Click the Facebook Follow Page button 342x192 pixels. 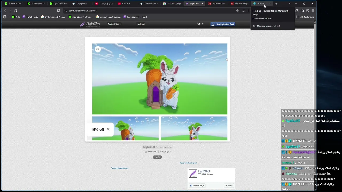tap(197, 185)
